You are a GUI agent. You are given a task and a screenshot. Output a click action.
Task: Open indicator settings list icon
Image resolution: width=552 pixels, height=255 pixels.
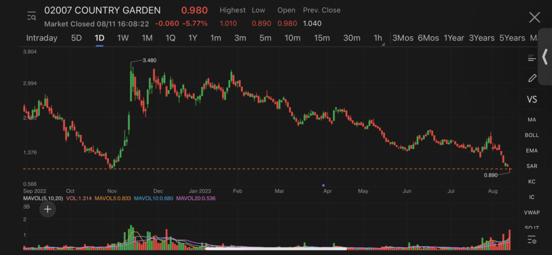coord(532,239)
